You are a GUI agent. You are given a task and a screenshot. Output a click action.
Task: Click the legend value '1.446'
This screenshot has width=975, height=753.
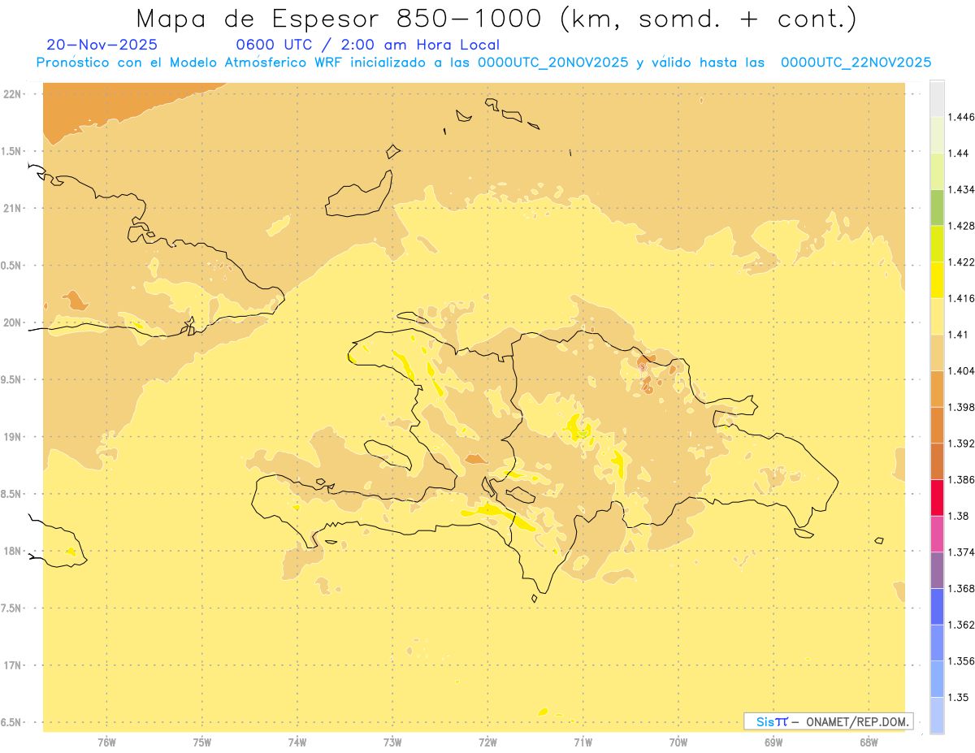click(962, 117)
